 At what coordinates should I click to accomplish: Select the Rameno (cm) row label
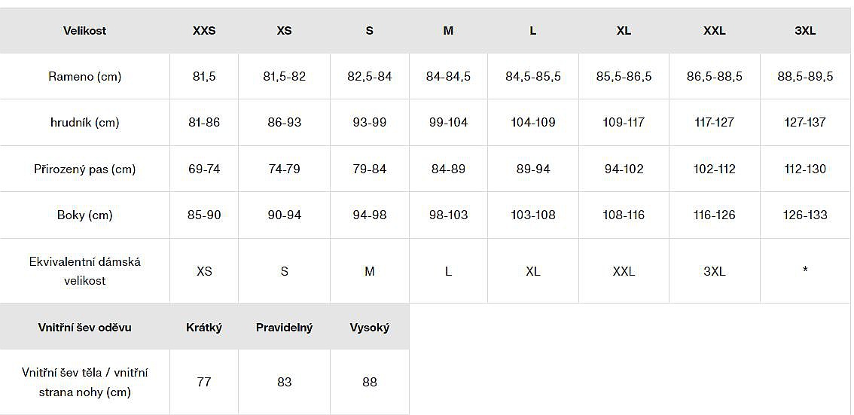[x=85, y=77]
